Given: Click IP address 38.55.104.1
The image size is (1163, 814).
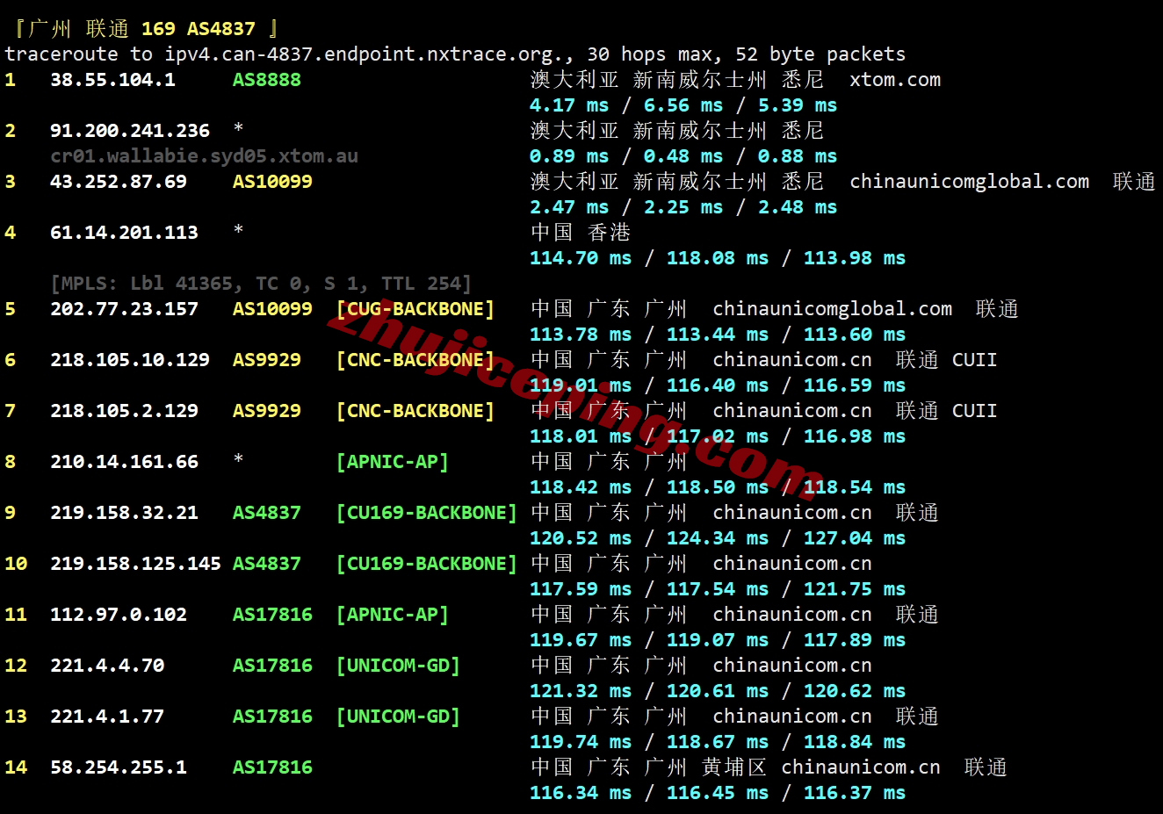Looking at the screenshot, I should (x=112, y=80).
